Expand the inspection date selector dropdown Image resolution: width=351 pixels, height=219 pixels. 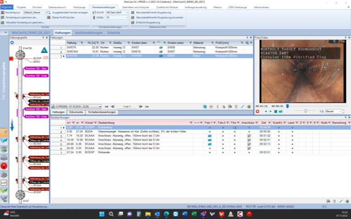tap(99, 106)
